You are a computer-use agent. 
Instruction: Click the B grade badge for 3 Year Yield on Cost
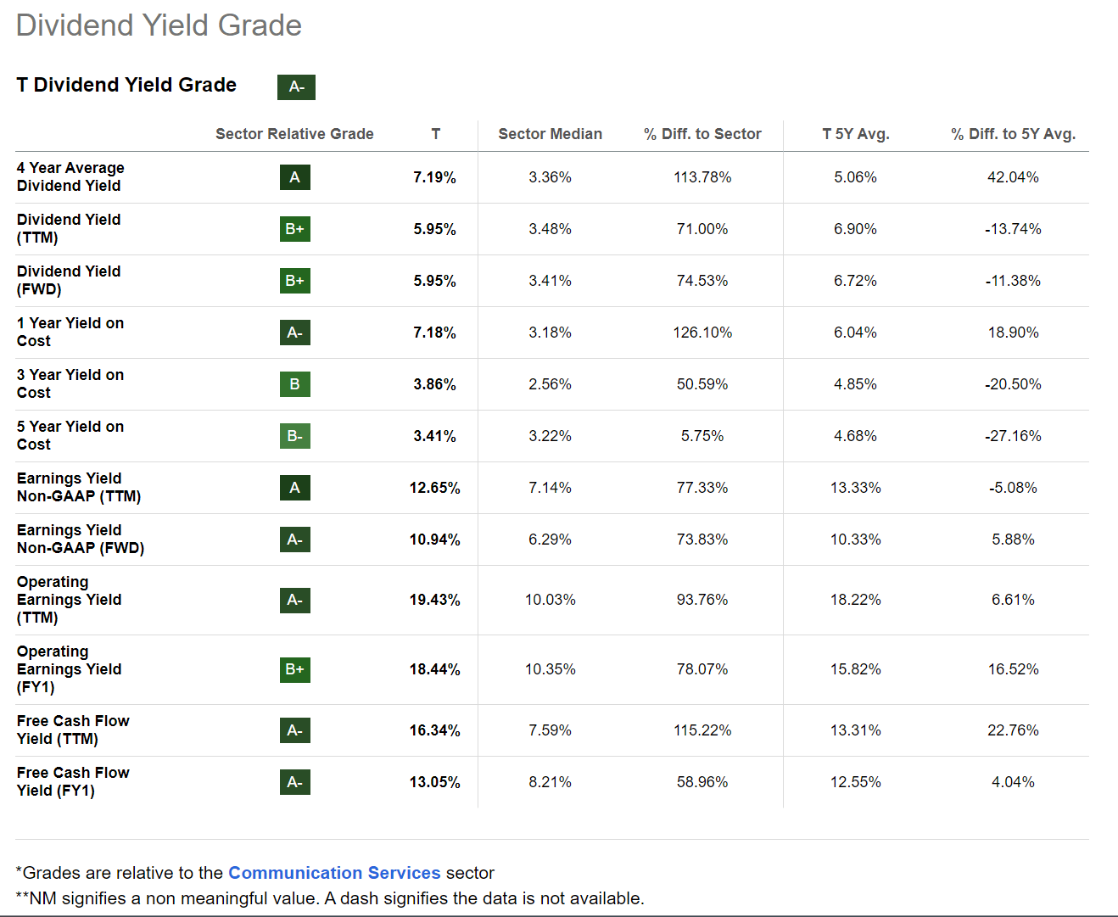tap(294, 384)
